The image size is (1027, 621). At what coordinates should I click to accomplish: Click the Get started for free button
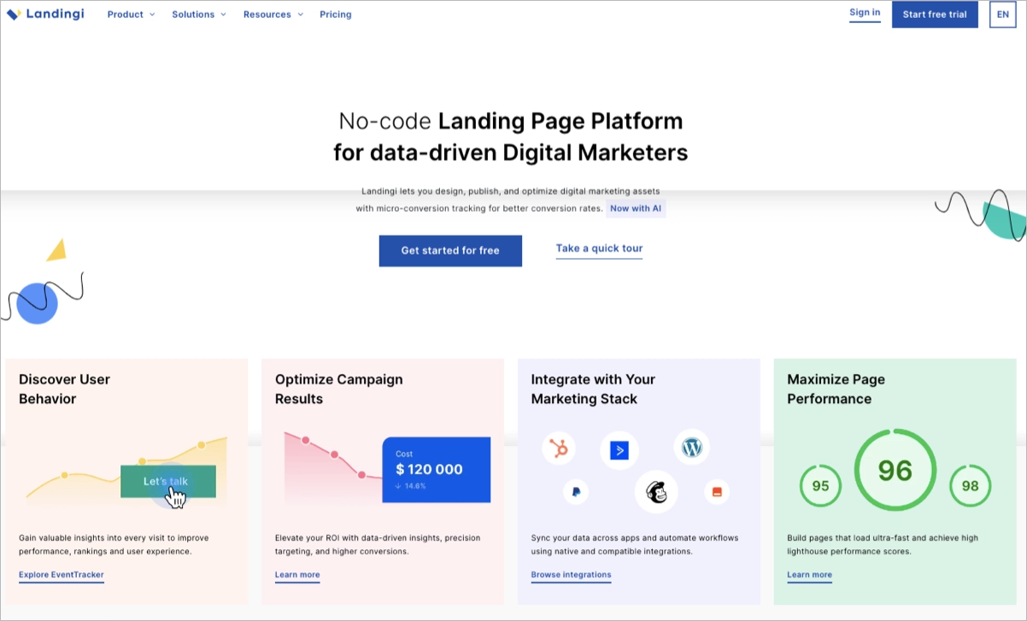coord(450,250)
